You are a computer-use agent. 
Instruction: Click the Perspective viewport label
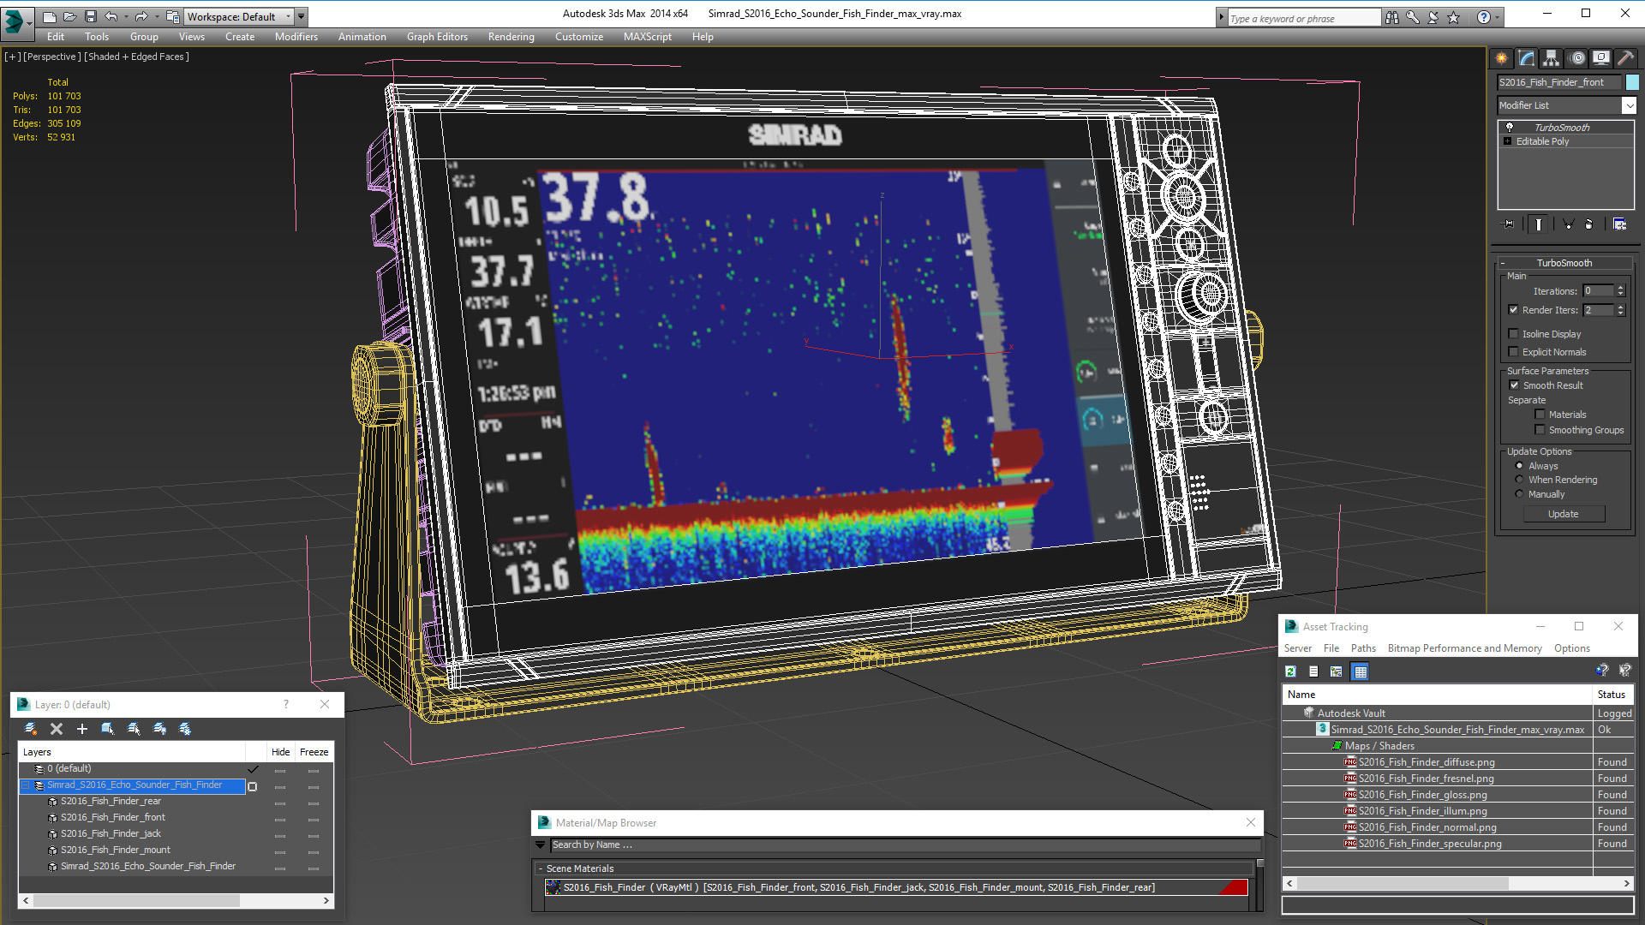point(52,57)
